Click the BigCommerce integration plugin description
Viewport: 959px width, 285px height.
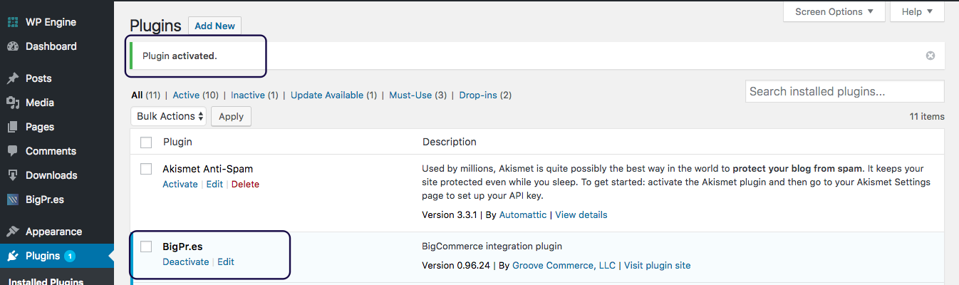(x=492, y=247)
